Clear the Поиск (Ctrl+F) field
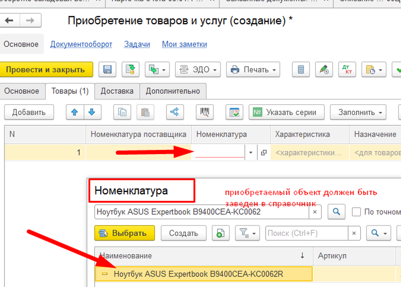 coord(354,233)
